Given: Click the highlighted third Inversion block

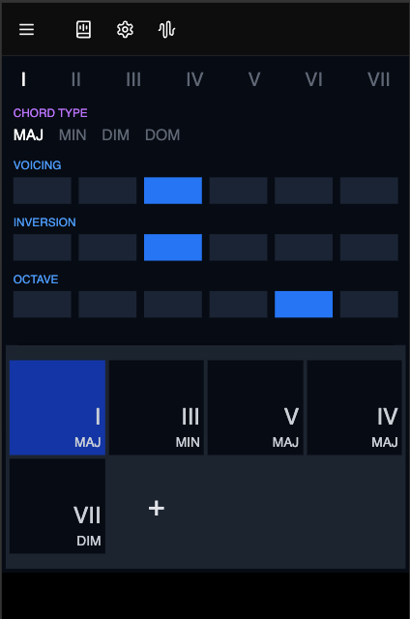Looking at the screenshot, I should (173, 248).
